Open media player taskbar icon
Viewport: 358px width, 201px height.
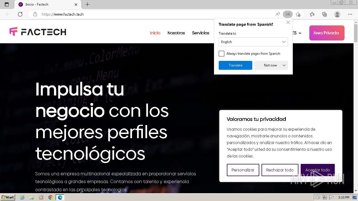(41, 197)
